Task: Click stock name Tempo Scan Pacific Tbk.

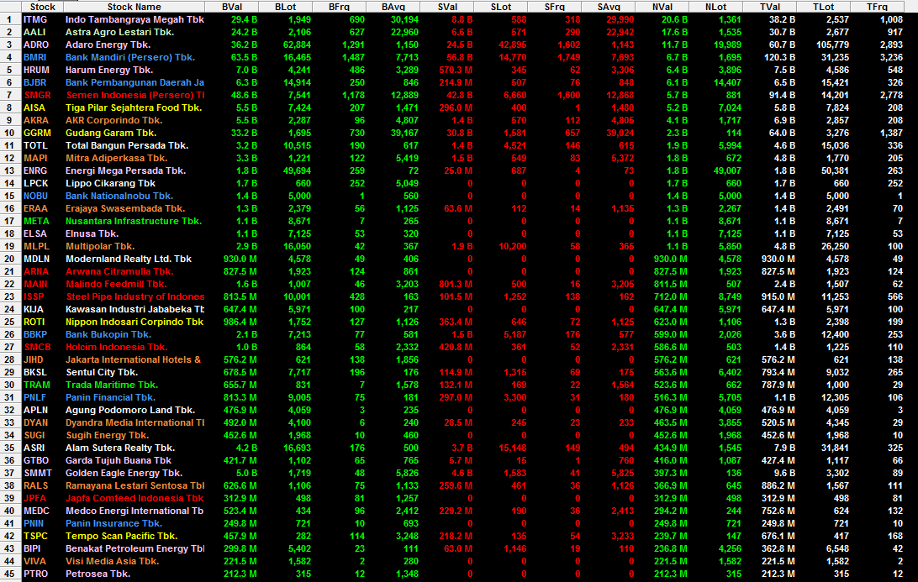Action: tap(121, 536)
